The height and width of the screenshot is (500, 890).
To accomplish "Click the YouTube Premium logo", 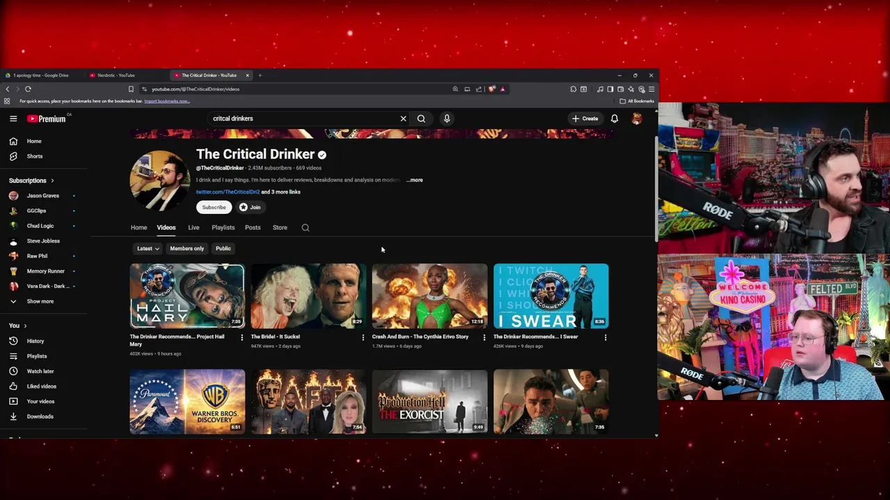I will (x=47, y=119).
